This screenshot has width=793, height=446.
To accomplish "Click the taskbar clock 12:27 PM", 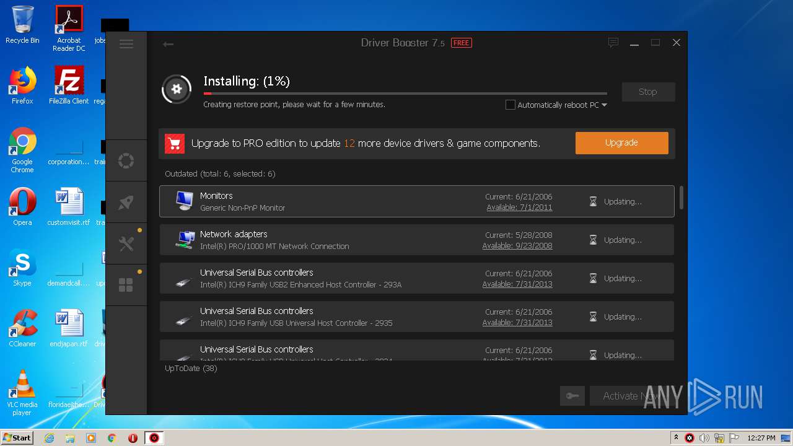I will click(x=761, y=438).
